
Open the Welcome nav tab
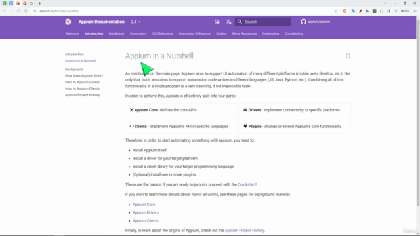point(72,33)
